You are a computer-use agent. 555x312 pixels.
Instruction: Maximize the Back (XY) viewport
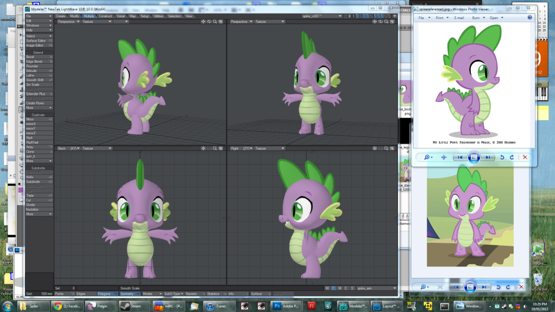(x=221, y=148)
